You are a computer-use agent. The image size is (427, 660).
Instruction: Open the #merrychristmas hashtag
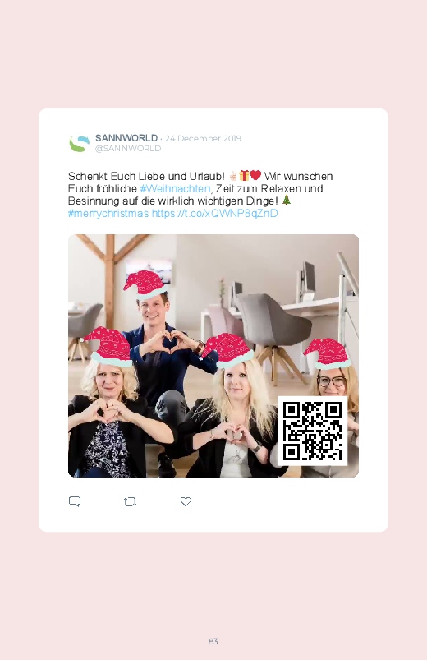pos(108,213)
